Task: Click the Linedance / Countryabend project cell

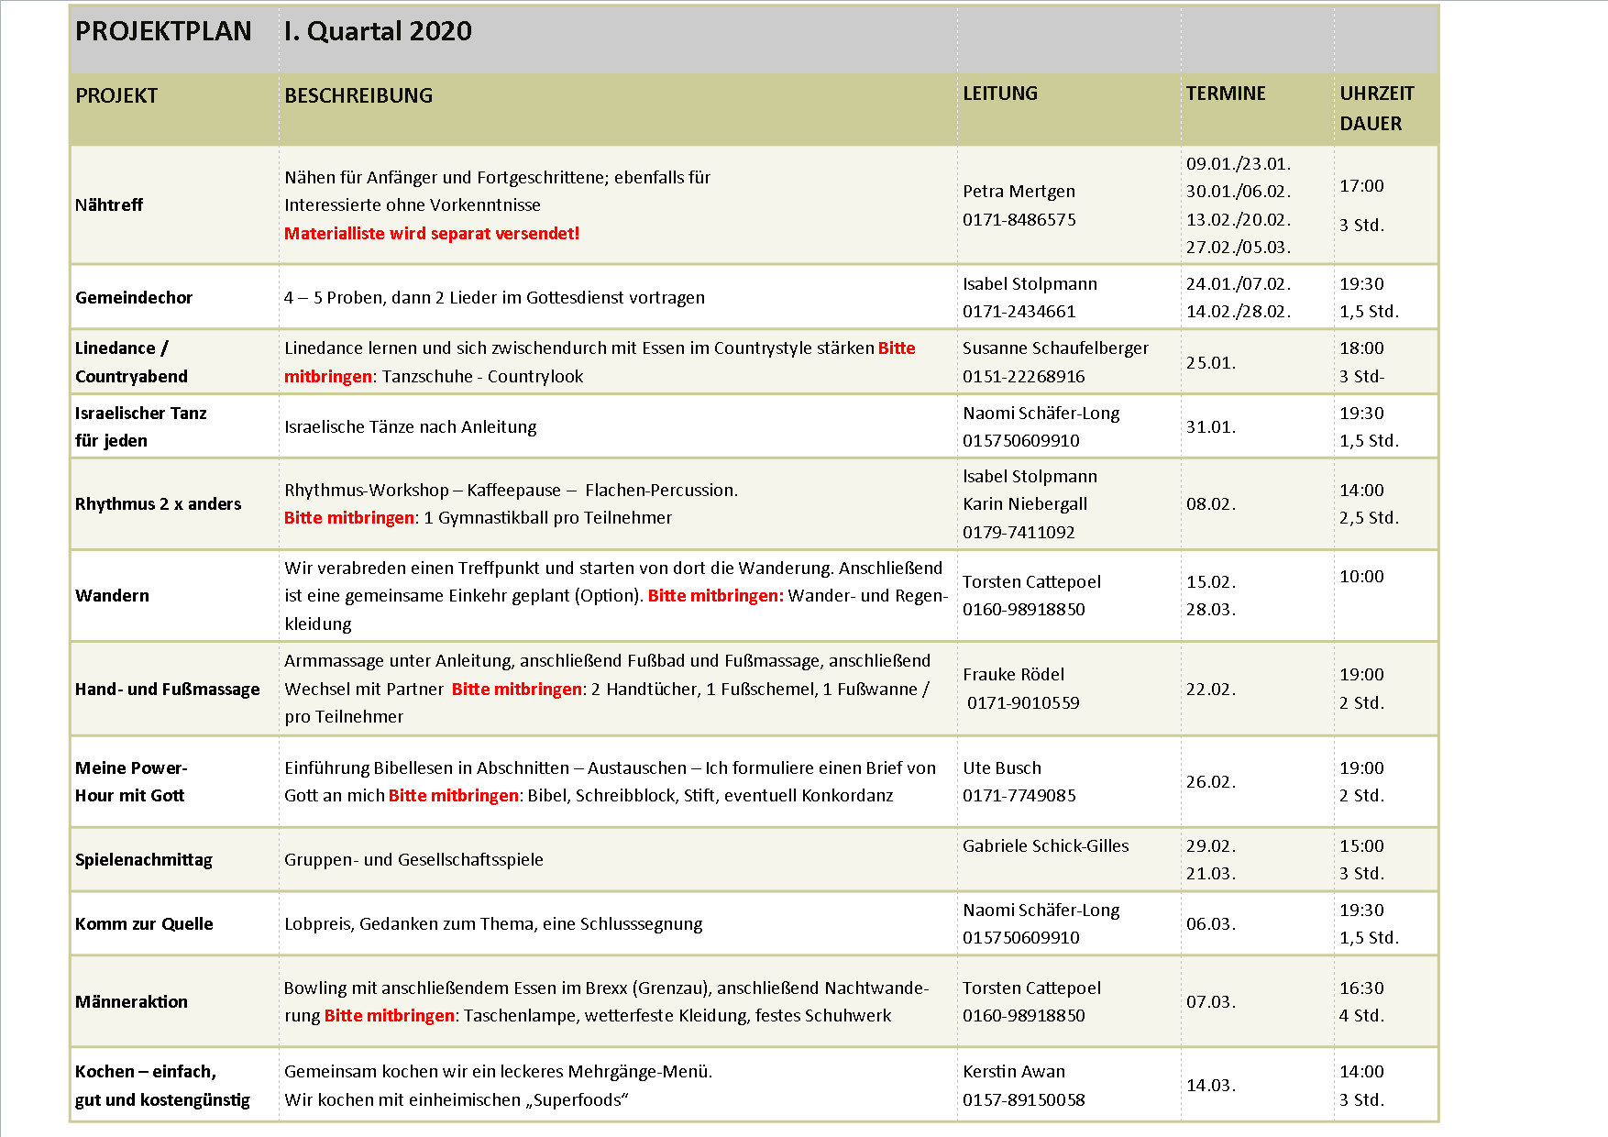Action: (x=131, y=362)
